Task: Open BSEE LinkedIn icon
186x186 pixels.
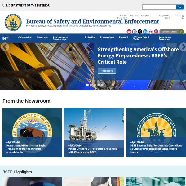Action: 145,32
